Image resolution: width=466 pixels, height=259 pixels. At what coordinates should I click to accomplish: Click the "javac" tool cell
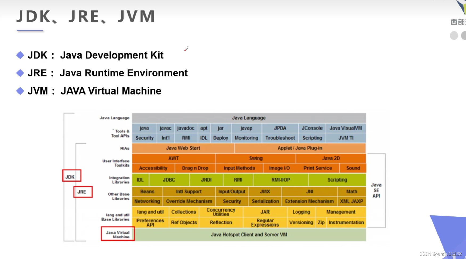pos(165,128)
